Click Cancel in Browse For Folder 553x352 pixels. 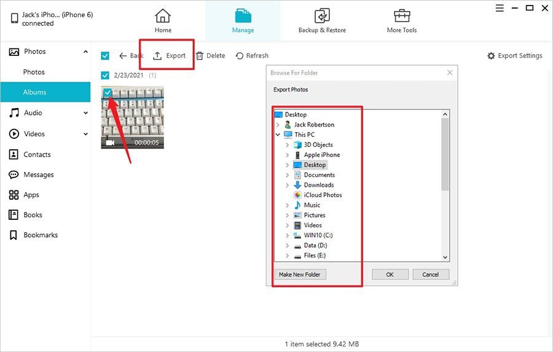click(x=431, y=275)
